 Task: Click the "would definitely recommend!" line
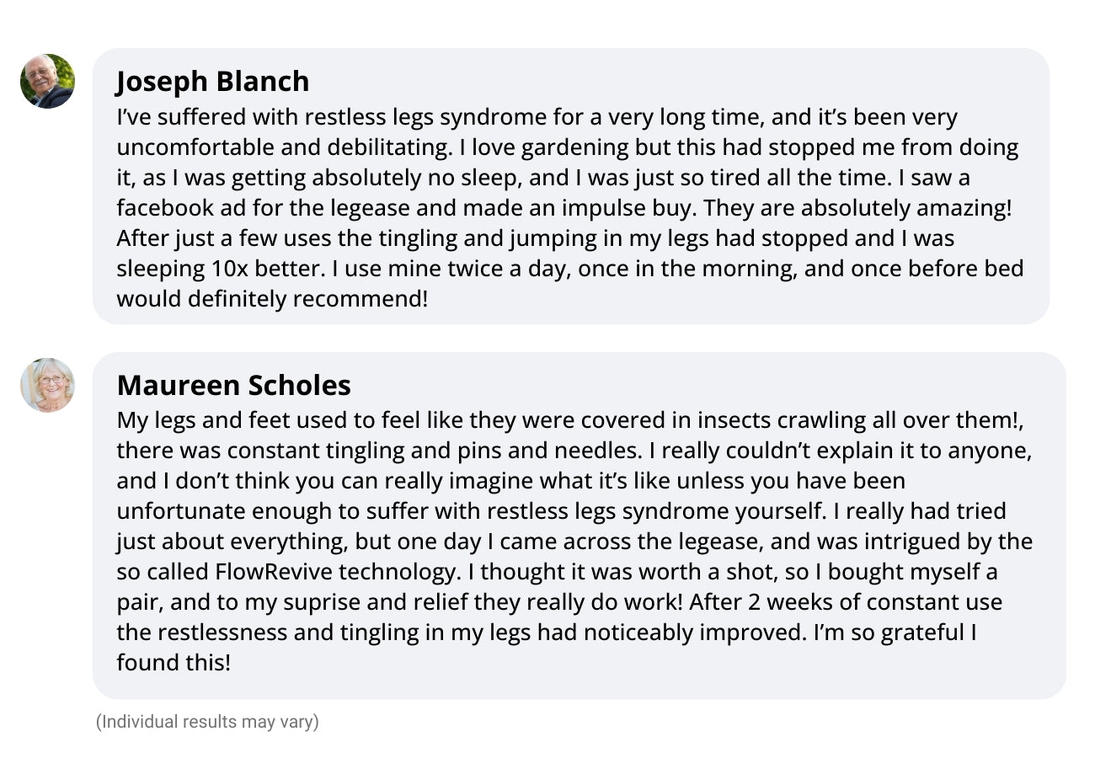click(272, 299)
